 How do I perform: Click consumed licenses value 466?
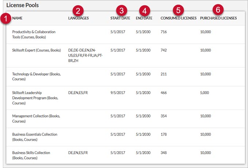point(164,93)
